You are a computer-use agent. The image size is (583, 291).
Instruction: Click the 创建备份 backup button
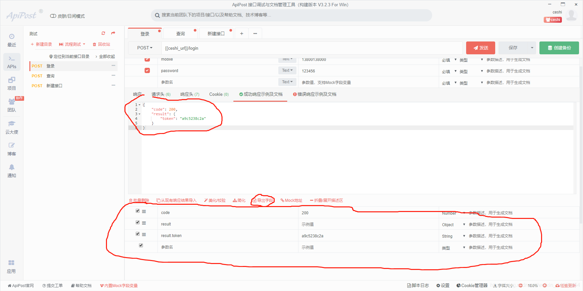559,48
